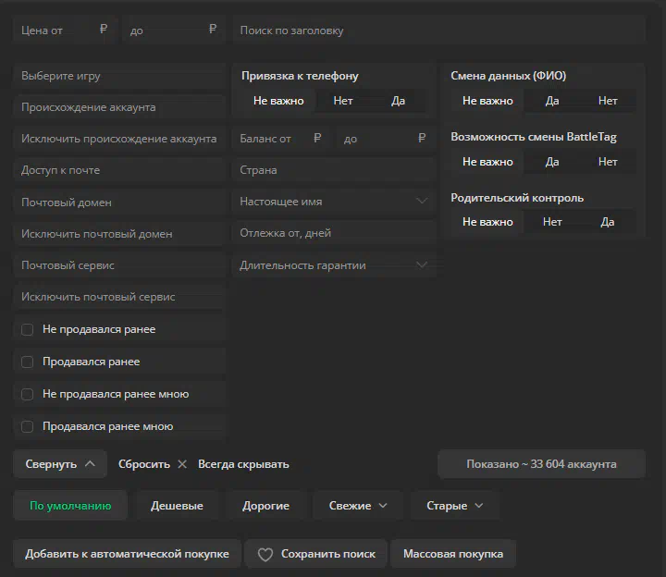The width and height of the screenshot is (666, 577).
Task: Collapse filters with Свернуть button
Action: point(60,464)
